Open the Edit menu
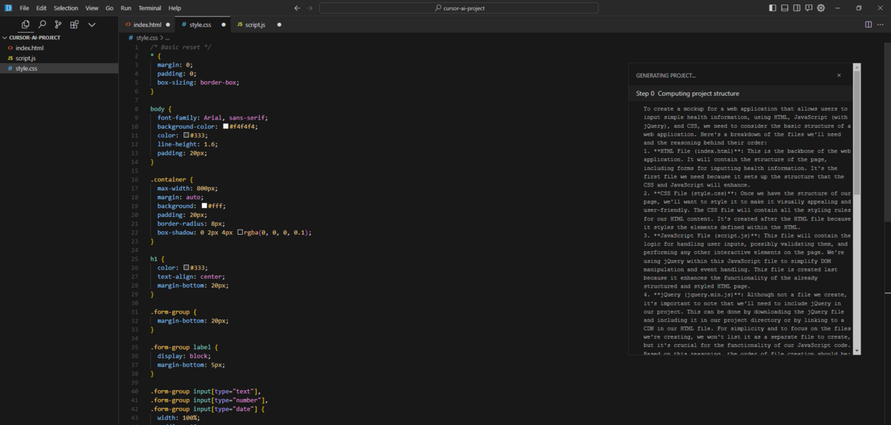Image resolution: width=891 pixels, height=425 pixels. tap(42, 7)
